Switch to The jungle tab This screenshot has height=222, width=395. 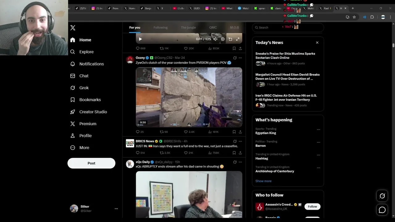click(188, 27)
